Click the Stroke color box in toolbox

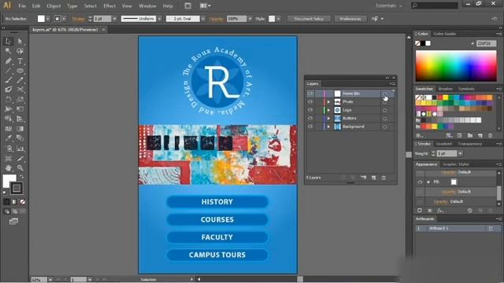17,189
